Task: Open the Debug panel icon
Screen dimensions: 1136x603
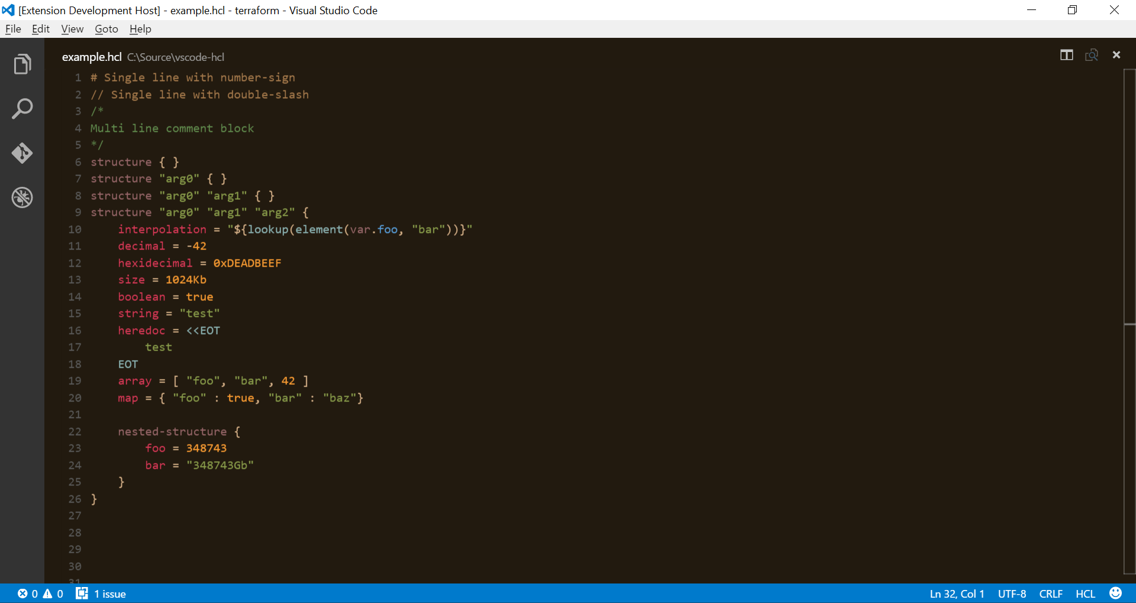Action: pos(22,197)
